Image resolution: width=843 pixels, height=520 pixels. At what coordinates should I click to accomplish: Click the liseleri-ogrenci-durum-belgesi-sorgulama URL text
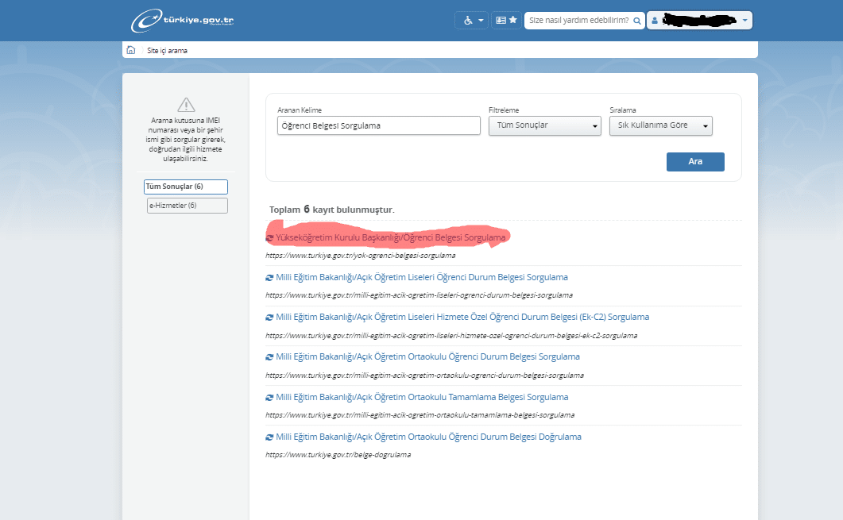(419, 295)
